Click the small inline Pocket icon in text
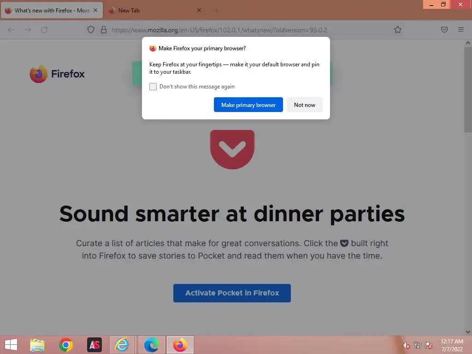Viewport: 472px width, 354px height. tap(344, 243)
